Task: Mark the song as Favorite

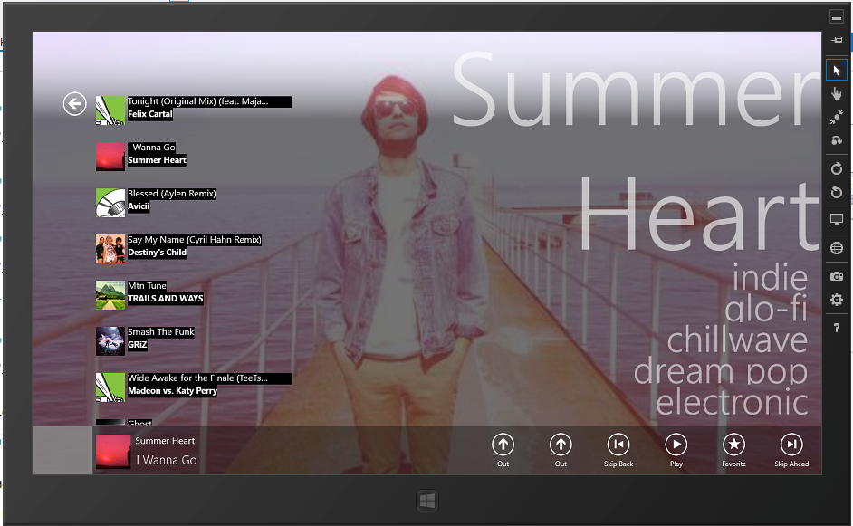Action: point(733,444)
